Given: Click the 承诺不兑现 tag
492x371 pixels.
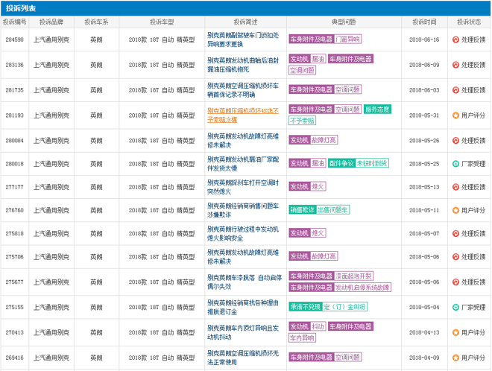Looking at the screenshot, I should coord(306,307).
